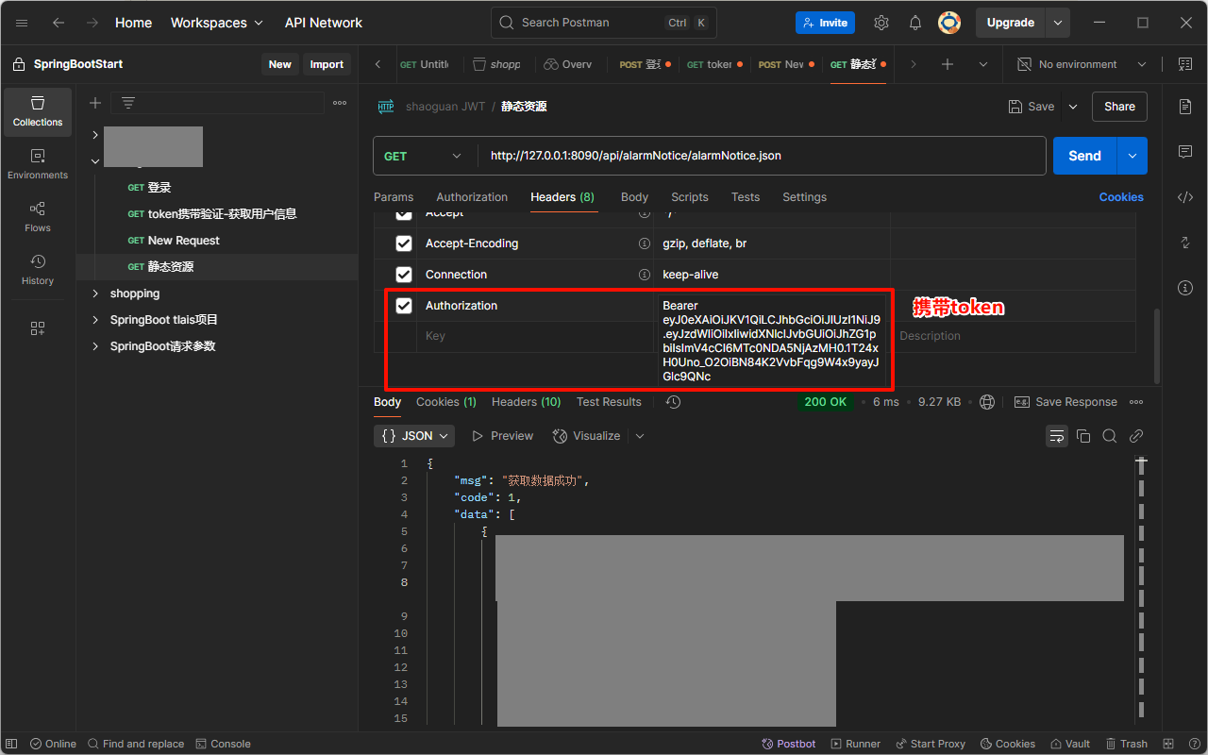Open the notifications bell
This screenshot has height=755, width=1208.
click(915, 23)
